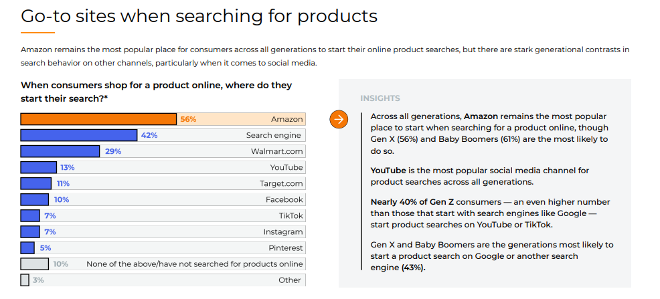660x299 pixels.
Task: Click the 42% Search engine percentage label
Action: pyautogui.click(x=149, y=135)
